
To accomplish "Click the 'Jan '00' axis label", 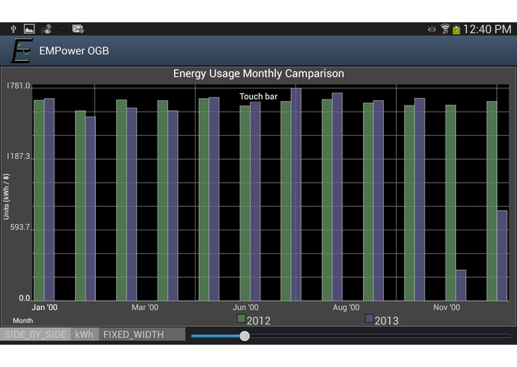I will click(x=45, y=308).
